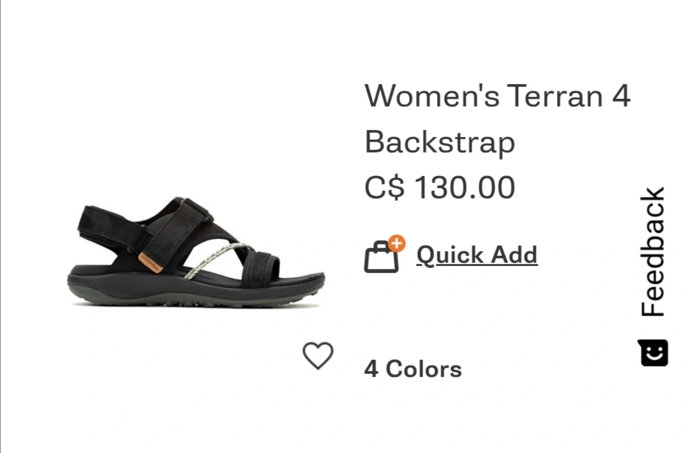Open the vertical Feedback tab
This screenshot has width=689, height=453.
(x=653, y=251)
